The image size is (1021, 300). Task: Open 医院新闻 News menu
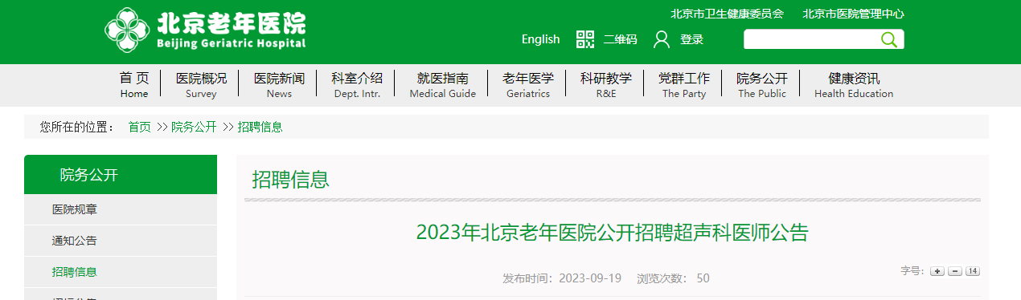[x=279, y=84]
